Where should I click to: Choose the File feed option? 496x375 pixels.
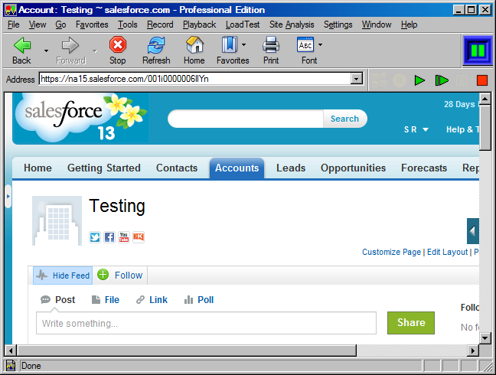click(x=106, y=299)
